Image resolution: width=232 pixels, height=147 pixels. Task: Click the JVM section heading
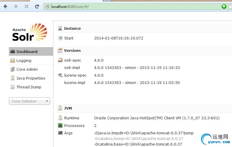point(68,108)
